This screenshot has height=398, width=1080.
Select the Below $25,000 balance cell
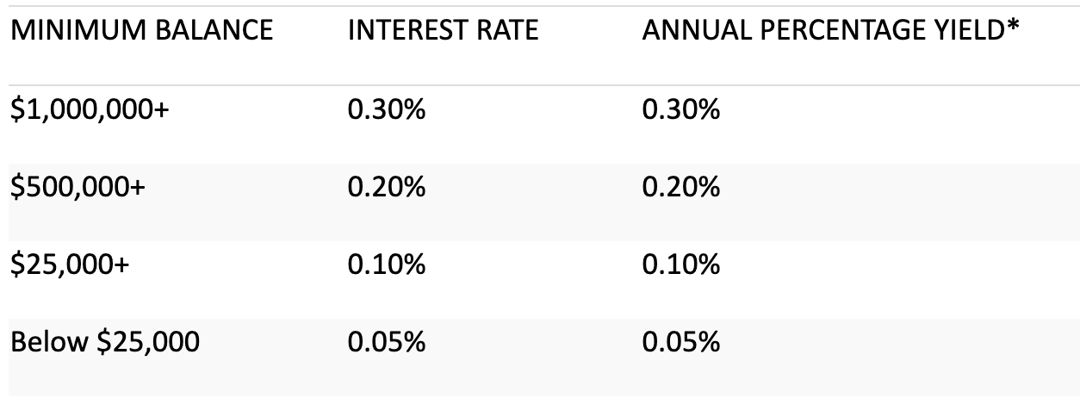pyautogui.click(x=105, y=342)
